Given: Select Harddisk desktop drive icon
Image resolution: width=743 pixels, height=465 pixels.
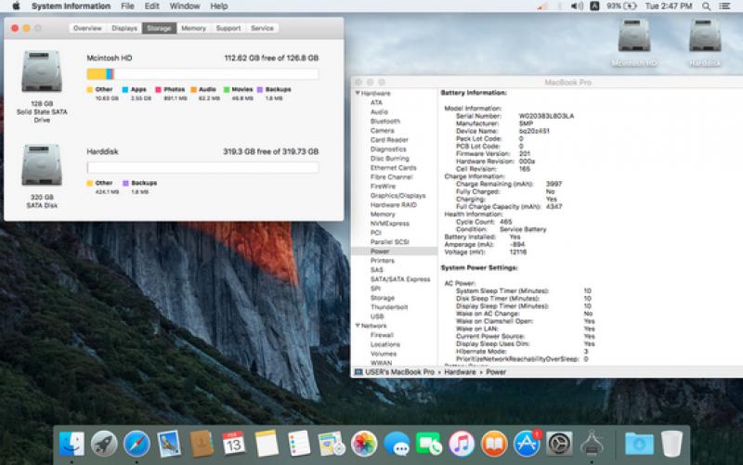Looking at the screenshot, I should coord(705,36).
